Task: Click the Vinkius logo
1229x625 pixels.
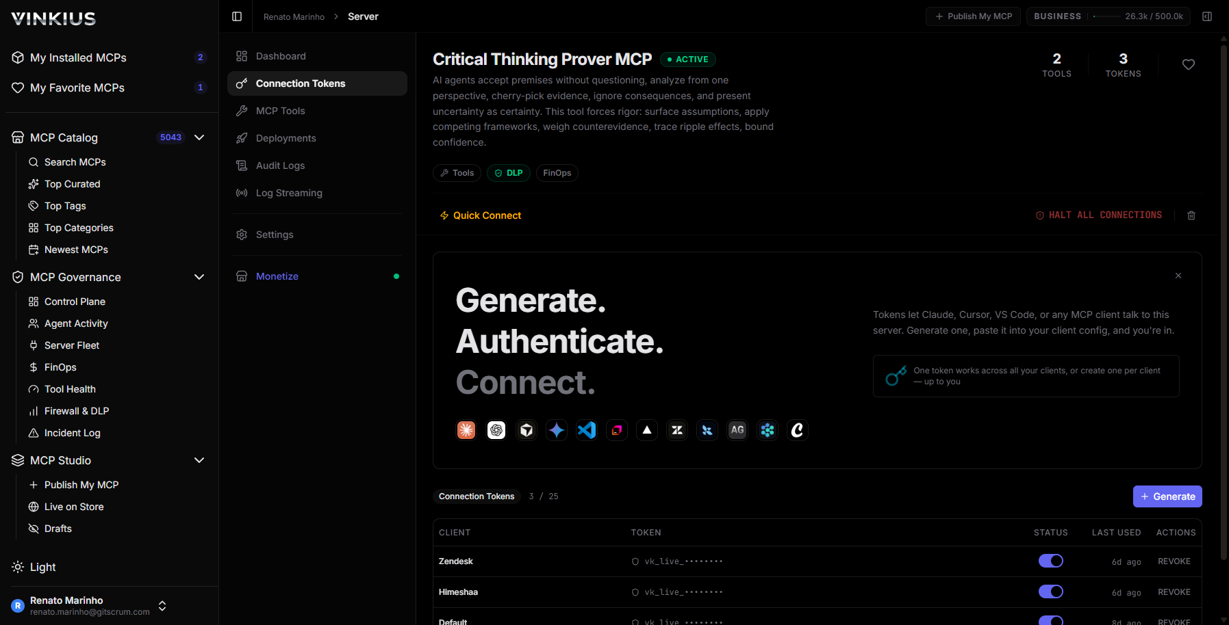Action: click(53, 18)
